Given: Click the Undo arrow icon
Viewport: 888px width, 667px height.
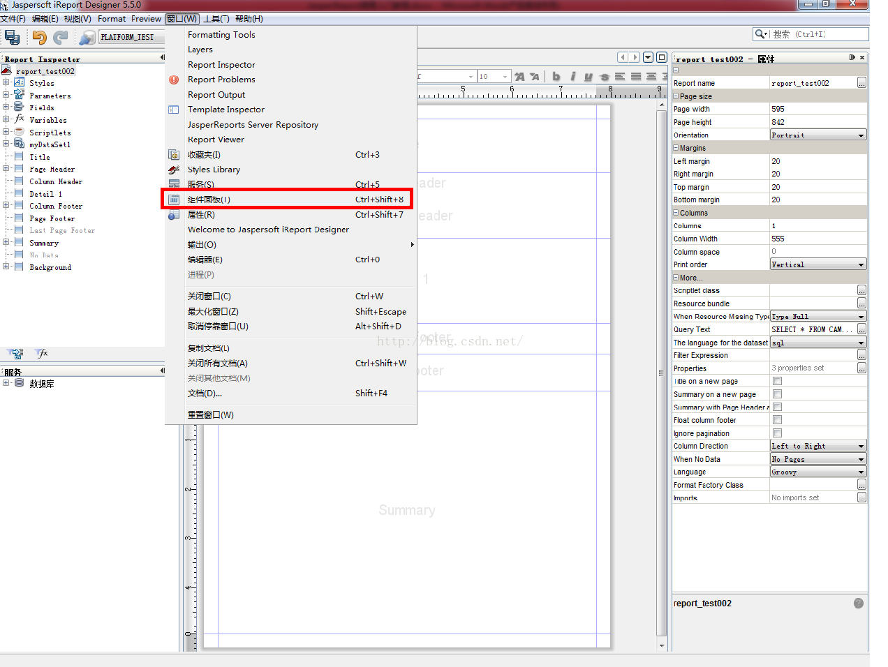Looking at the screenshot, I should tap(40, 37).
